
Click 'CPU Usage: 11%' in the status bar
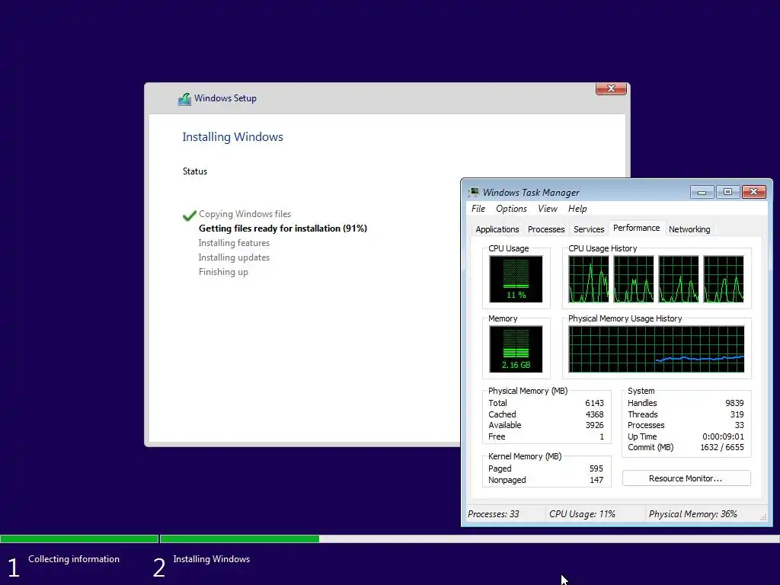(582, 514)
